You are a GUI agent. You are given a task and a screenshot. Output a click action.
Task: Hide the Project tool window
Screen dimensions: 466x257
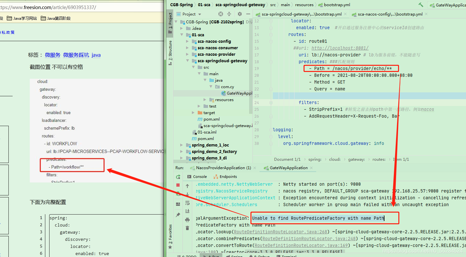248,14
